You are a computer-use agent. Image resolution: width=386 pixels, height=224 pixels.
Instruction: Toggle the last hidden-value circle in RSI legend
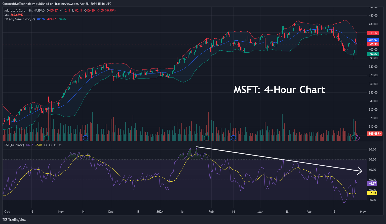click(60, 145)
